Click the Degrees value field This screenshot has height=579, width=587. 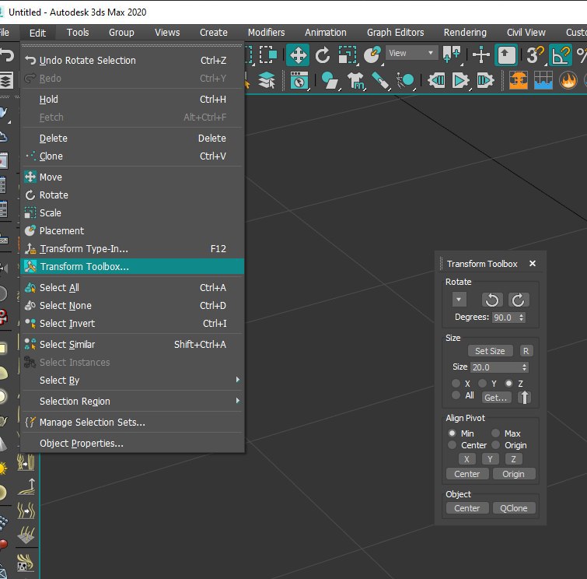[x=505, y=318]
